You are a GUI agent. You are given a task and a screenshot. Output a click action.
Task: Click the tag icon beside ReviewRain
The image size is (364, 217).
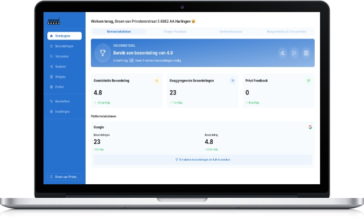pos(51,101)
